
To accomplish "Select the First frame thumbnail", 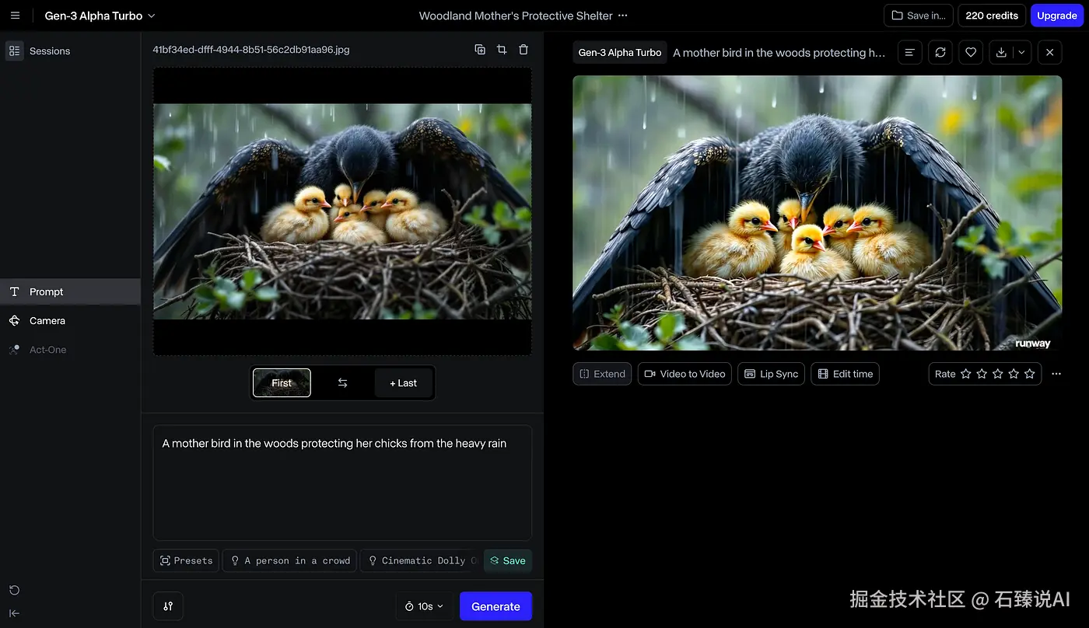I will pos(282,382).
